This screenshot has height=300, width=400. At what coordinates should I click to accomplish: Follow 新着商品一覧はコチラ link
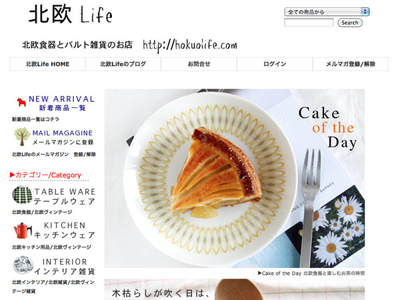[x=35, y=119]
